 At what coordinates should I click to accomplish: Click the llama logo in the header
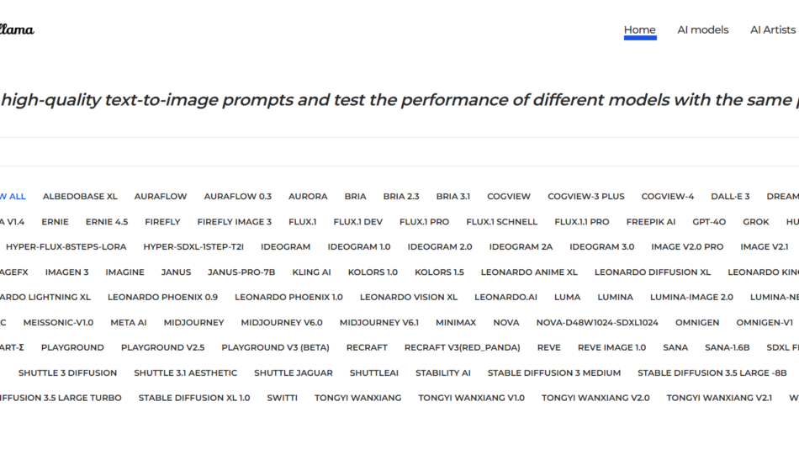(x=17, y=30)
